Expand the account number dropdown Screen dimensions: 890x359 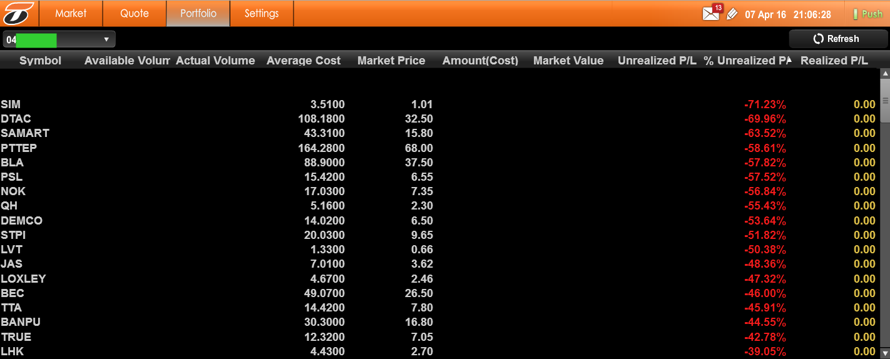[59, 39]
